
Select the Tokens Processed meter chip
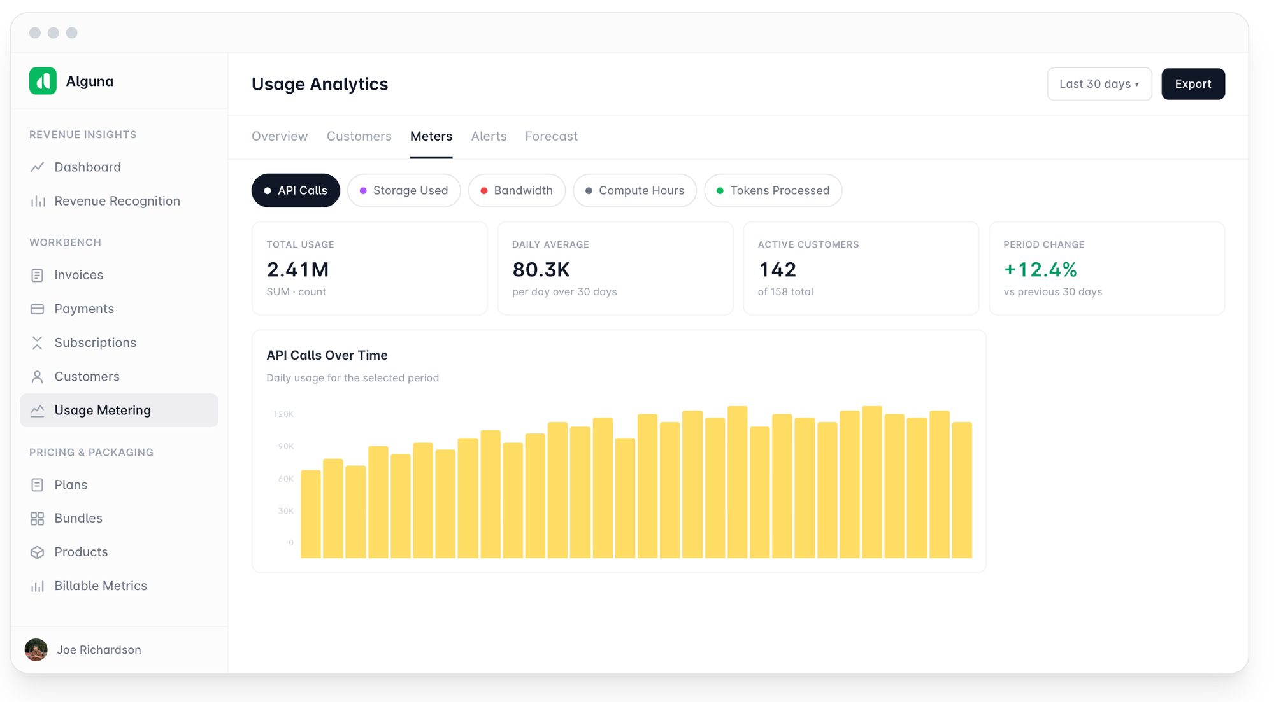tap(773, 190)
